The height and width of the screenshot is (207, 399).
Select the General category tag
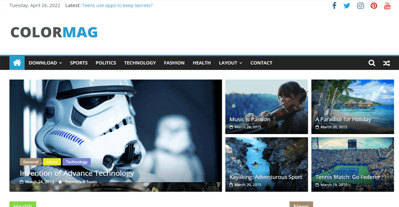[x=31, y=162]
